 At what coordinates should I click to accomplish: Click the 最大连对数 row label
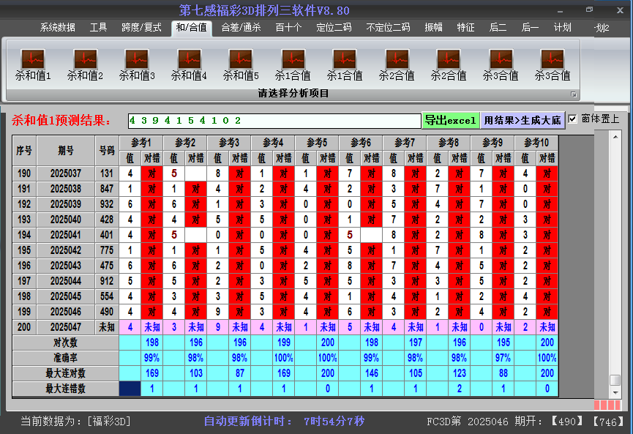[x=65, y=373]
